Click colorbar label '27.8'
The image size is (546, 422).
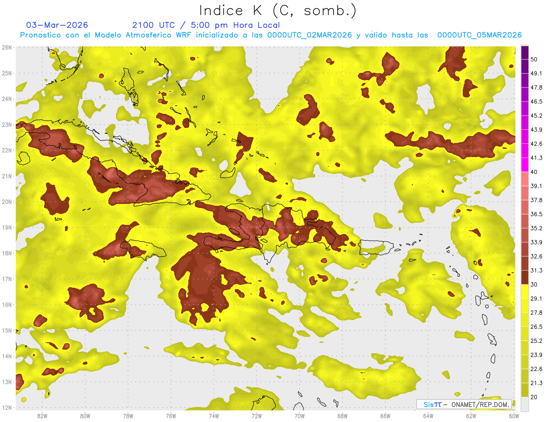pos(536,313)
